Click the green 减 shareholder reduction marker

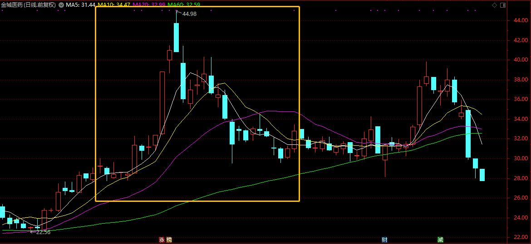coord(440,240)
